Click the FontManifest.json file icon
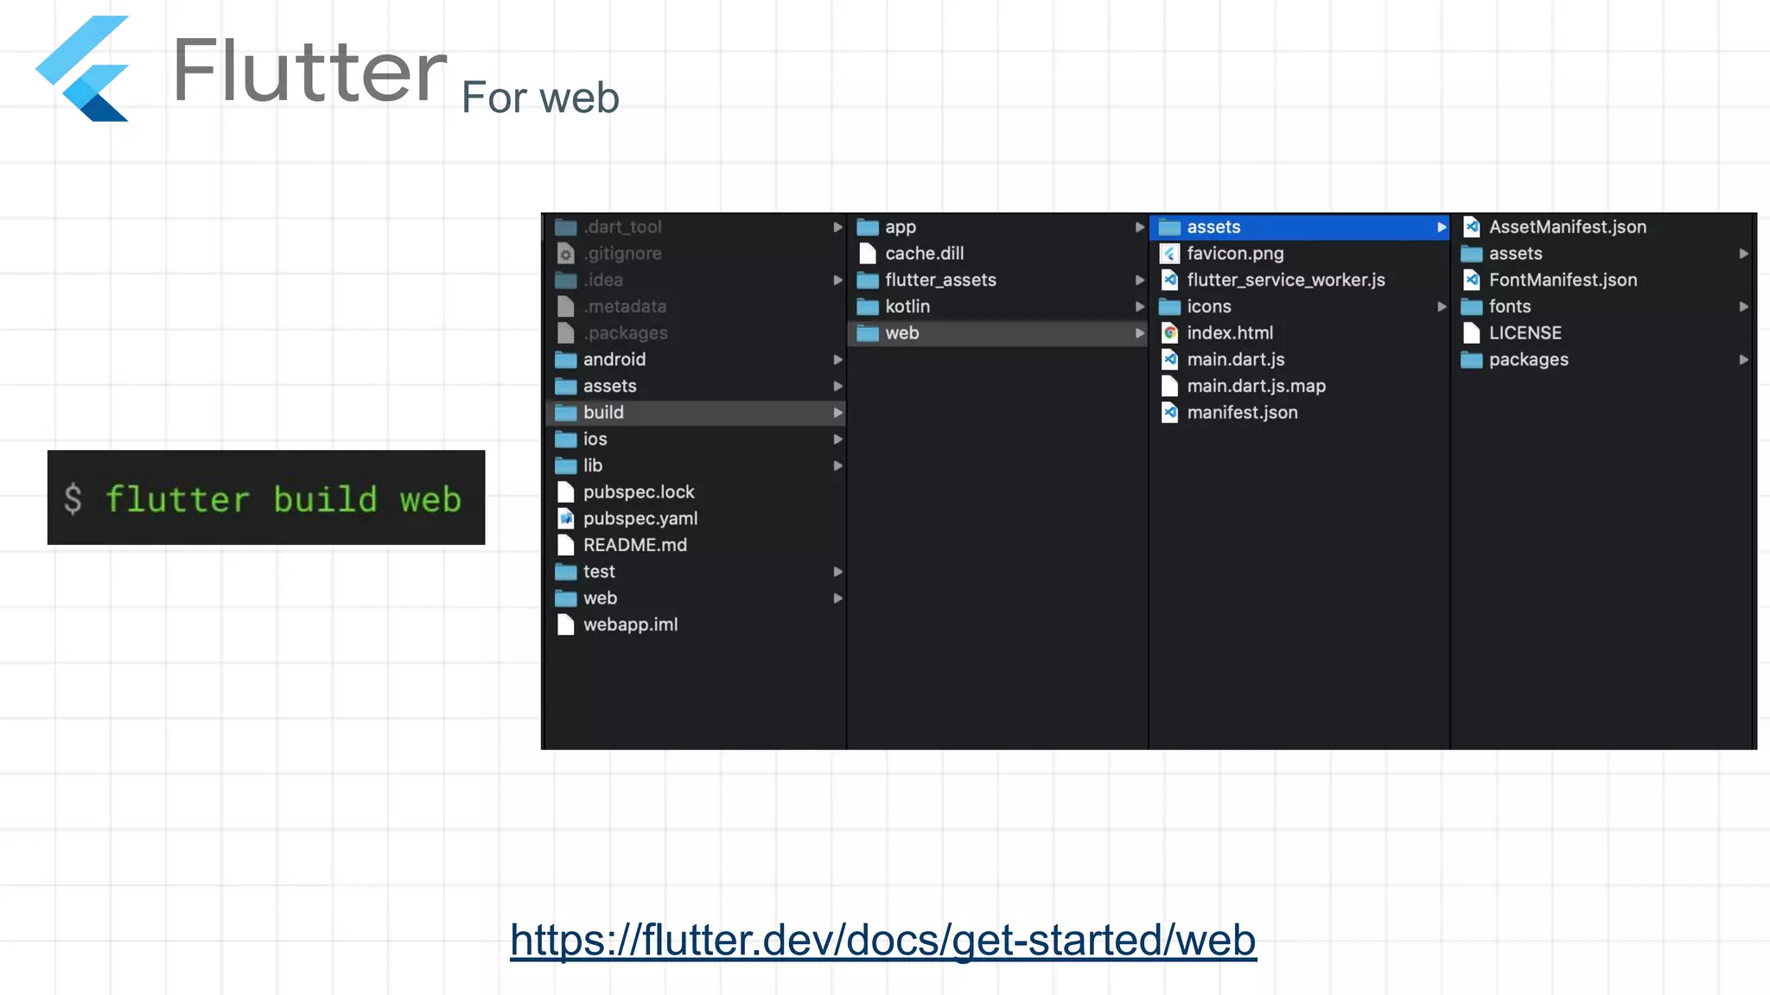Image resolution: width=1770 pixels, height=995 pixels. 1471,280
